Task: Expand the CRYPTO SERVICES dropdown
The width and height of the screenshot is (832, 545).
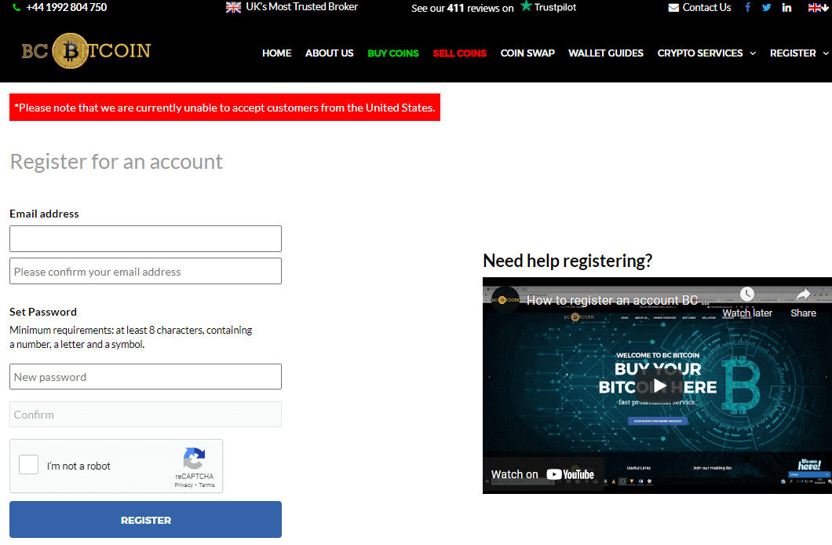Action: click(706, 53)
